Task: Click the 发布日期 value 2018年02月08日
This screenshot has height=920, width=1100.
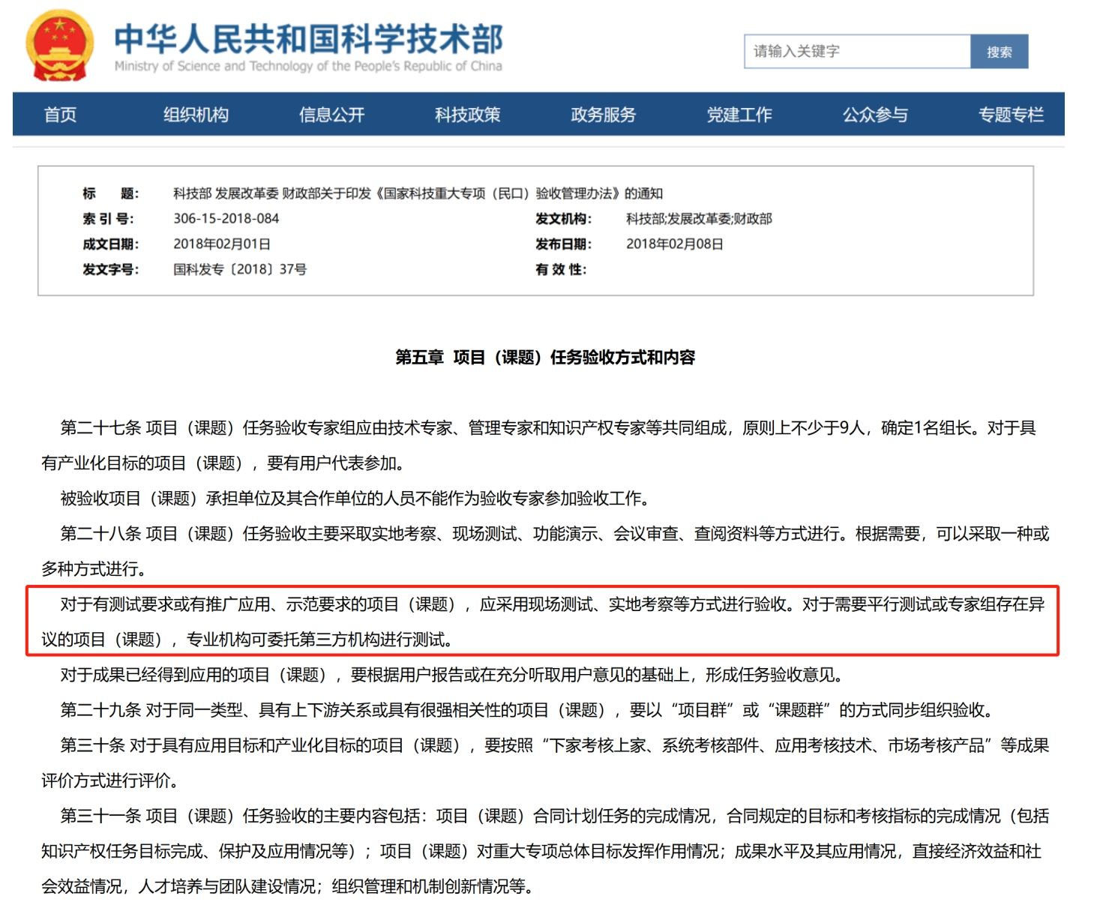Action: (674, 244)
